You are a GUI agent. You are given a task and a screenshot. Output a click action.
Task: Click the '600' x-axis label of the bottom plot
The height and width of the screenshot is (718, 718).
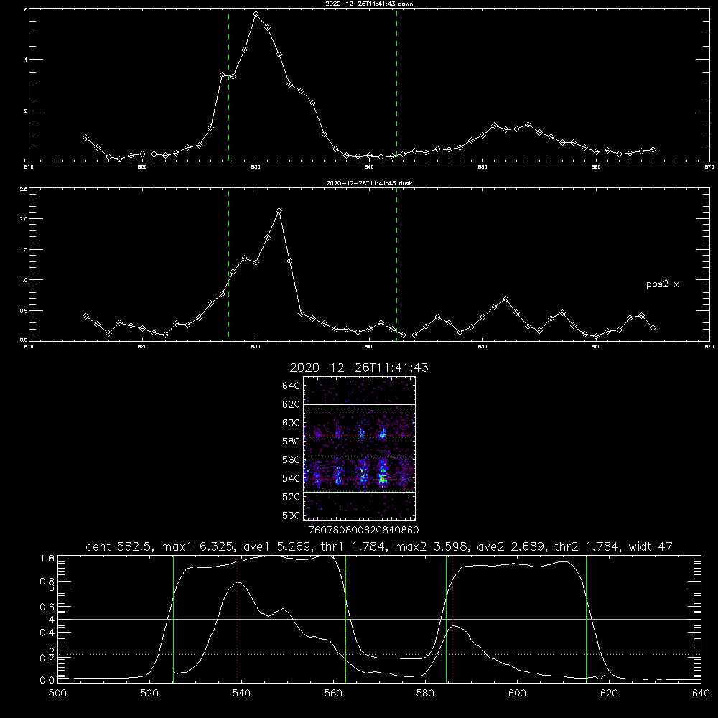tap(518, 694)
